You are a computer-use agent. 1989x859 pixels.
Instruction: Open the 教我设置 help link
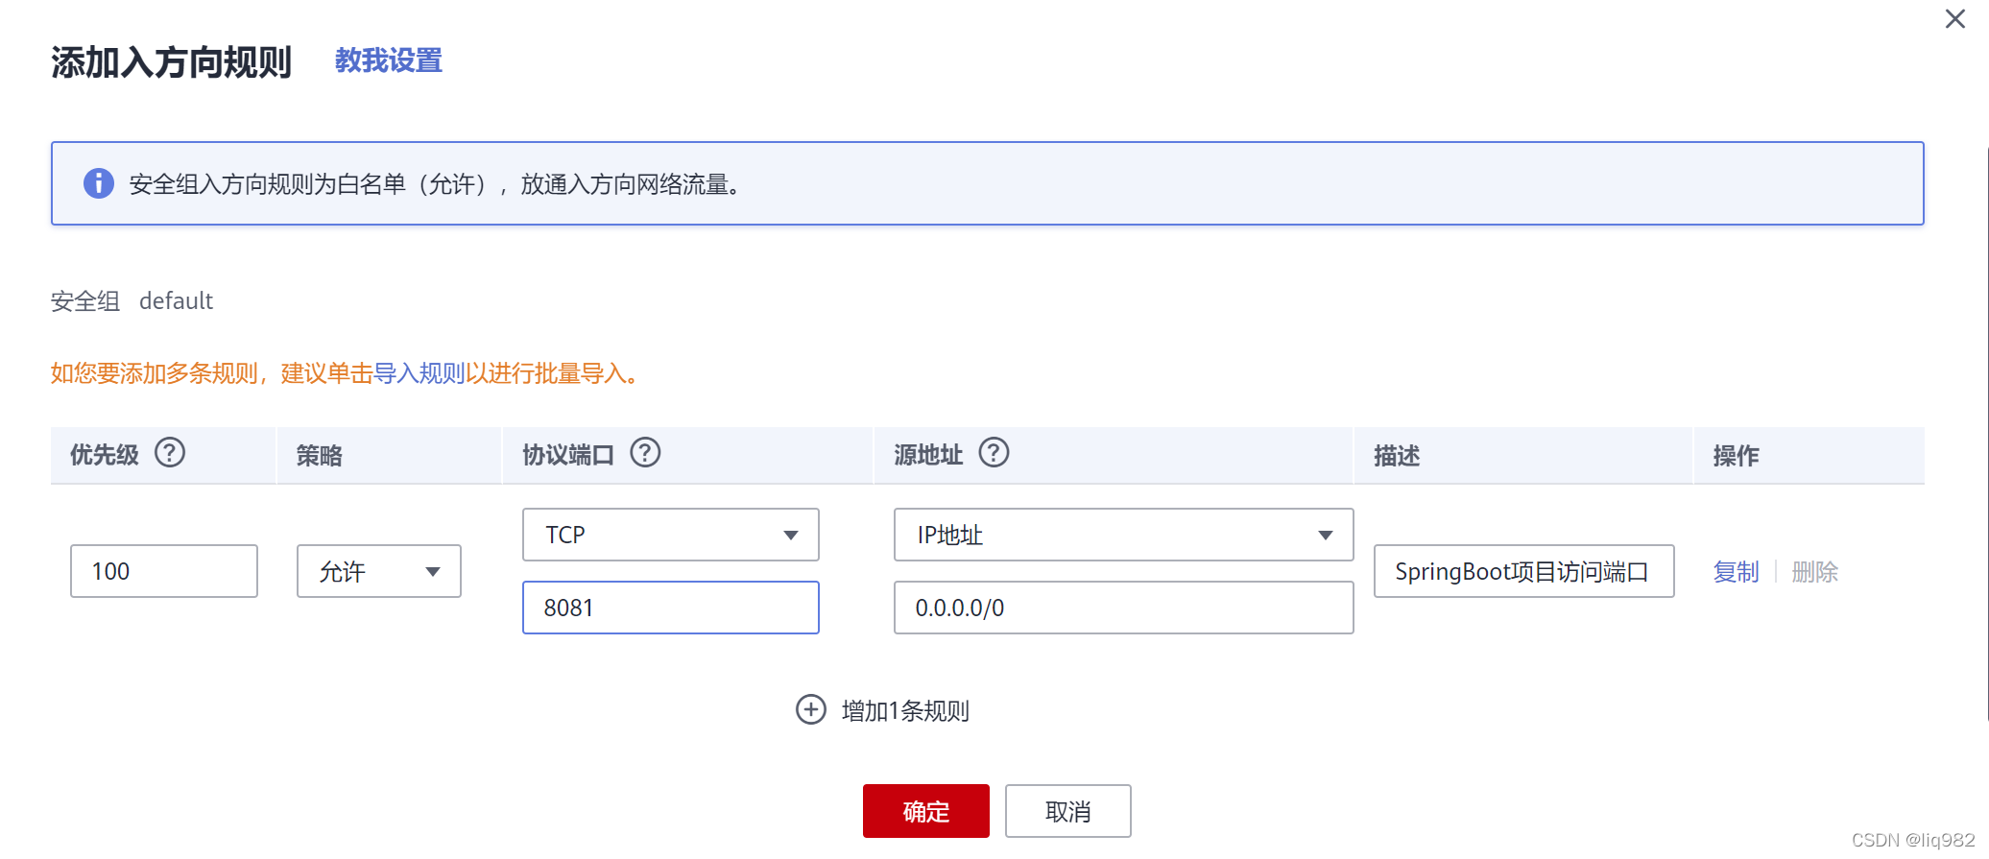coord(389,60)
